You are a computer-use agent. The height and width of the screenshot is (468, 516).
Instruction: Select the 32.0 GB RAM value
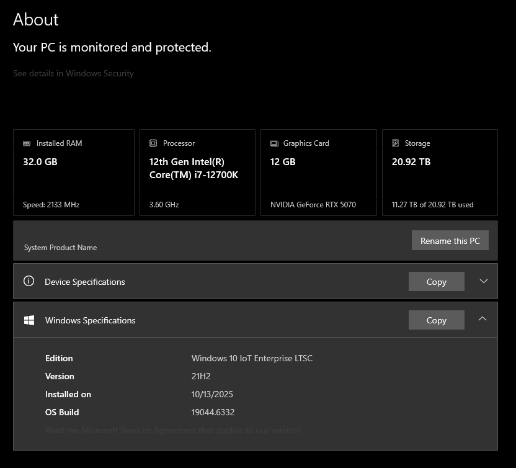[40, 162]
